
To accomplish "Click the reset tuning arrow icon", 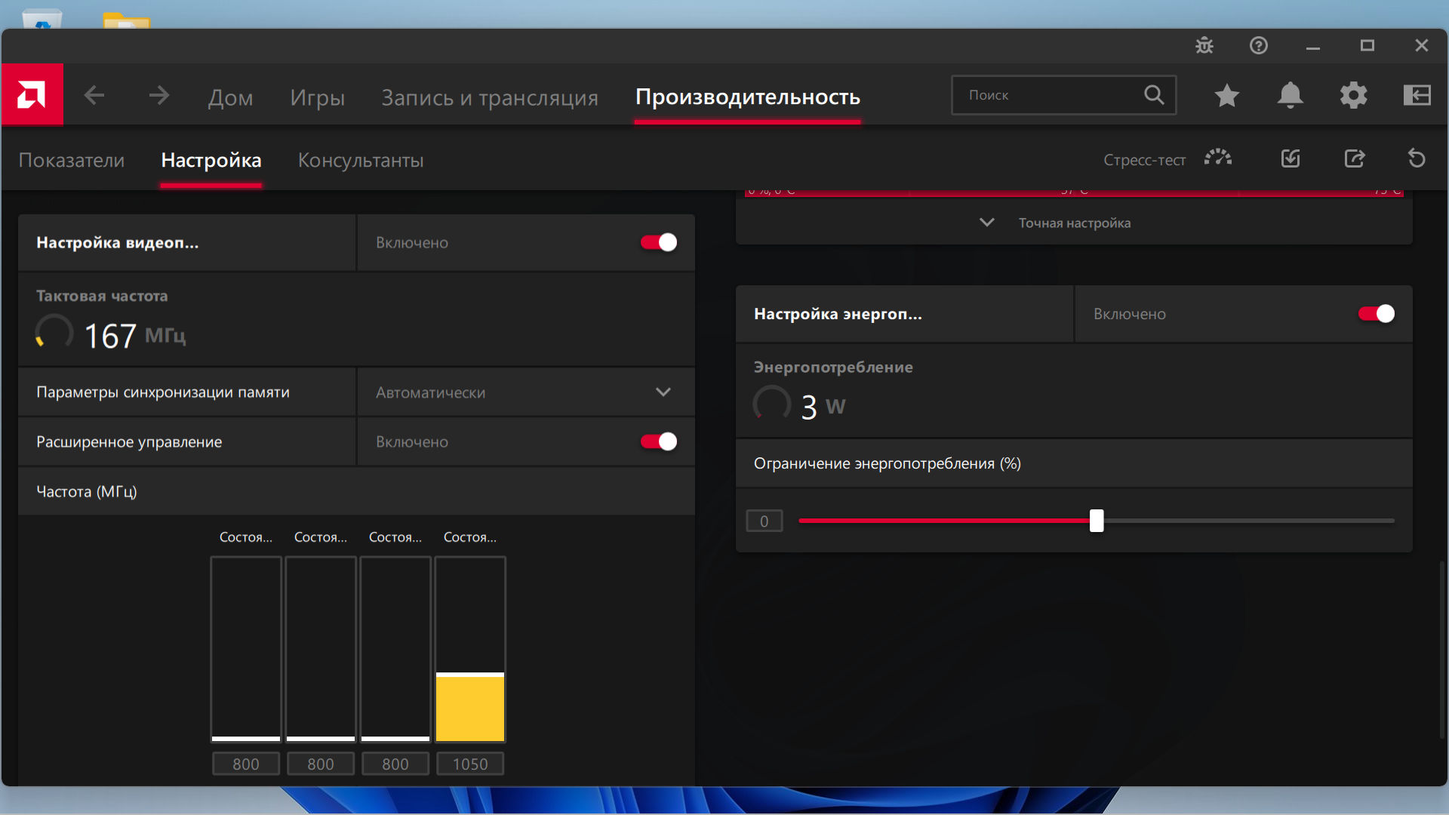I will (1416, 158).
